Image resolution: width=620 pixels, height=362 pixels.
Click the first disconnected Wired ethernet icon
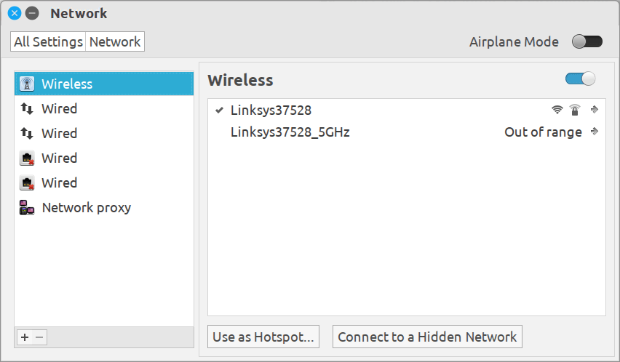pos(27,158)
